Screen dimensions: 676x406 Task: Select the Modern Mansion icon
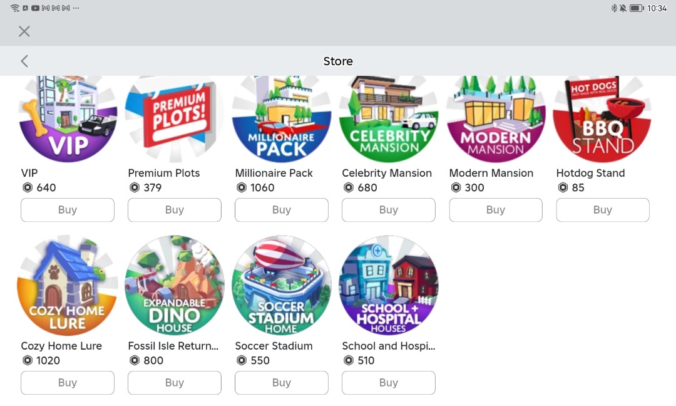[495, 119]
